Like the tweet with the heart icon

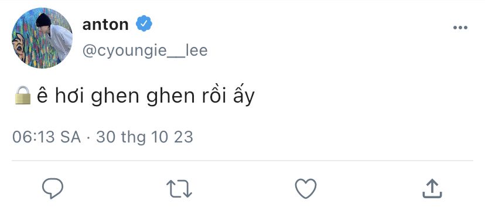coord(306,188)
